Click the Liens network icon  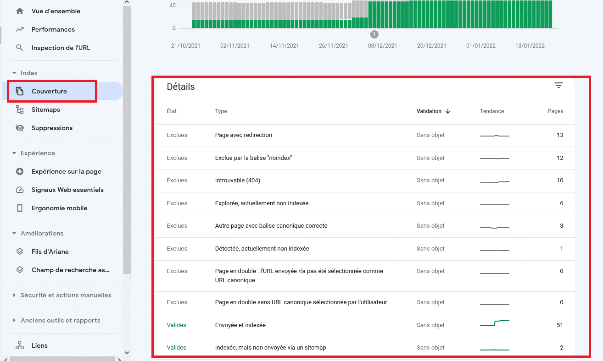(x=20, y=345)
